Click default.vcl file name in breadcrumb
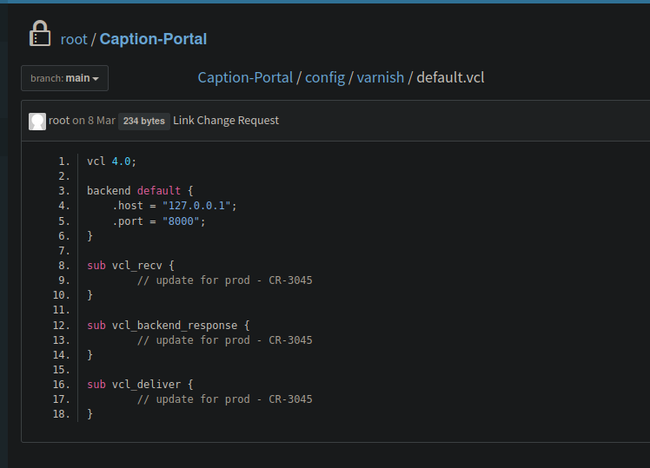The height and width of the screenshot is (468, 650). (x=450, y=77)
